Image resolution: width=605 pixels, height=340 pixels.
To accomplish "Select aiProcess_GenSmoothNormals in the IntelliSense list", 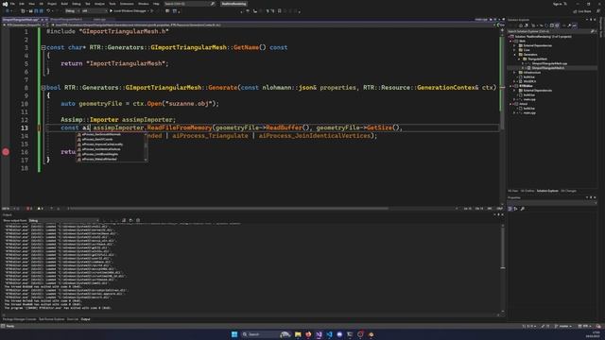I will tap(101, 134).
